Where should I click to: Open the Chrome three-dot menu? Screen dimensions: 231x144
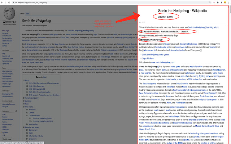tap(229, 2)
